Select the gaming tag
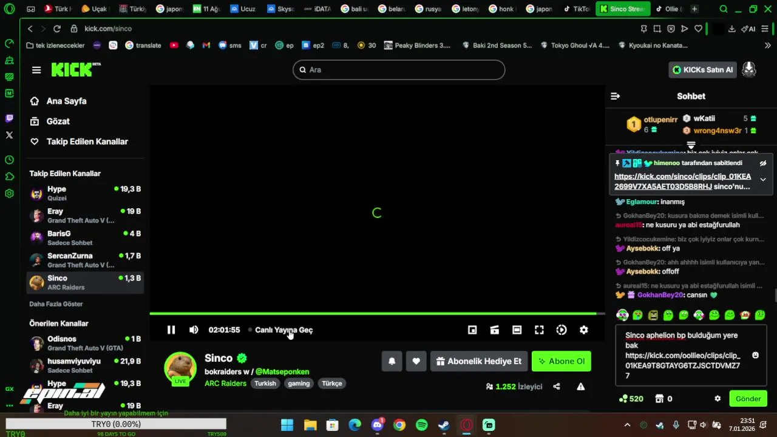Viewport: 777px width, 437px height. [x=299, y=383]
